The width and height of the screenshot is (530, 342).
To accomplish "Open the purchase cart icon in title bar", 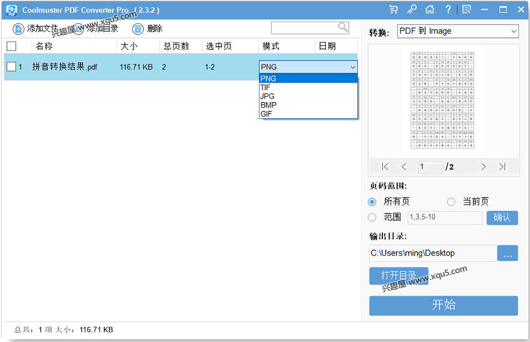I will point(393,9).
